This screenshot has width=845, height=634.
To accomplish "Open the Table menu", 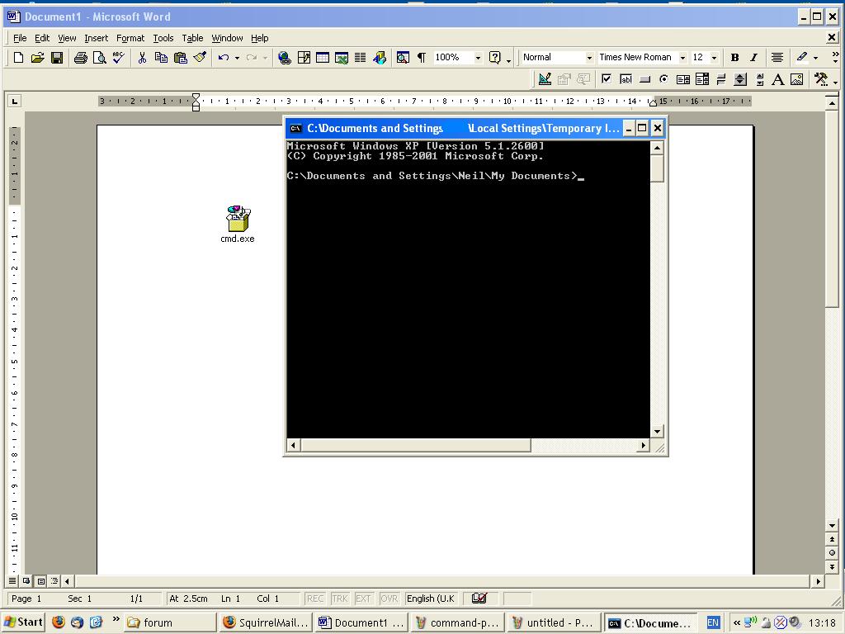I will pyautogui.click(x=192, y=38).
